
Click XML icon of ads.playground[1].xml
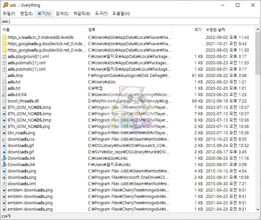coord(4,56)
